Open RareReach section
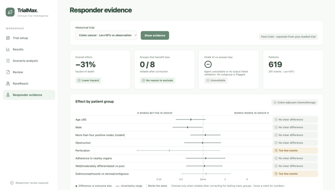Screen dimensions: 335x190 (x=29, y=83)
